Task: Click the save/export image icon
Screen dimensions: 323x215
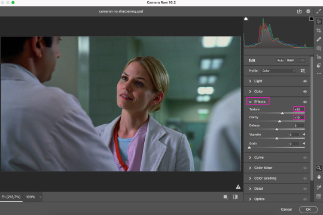Action: pyautogui.click(x=299, y=11)
